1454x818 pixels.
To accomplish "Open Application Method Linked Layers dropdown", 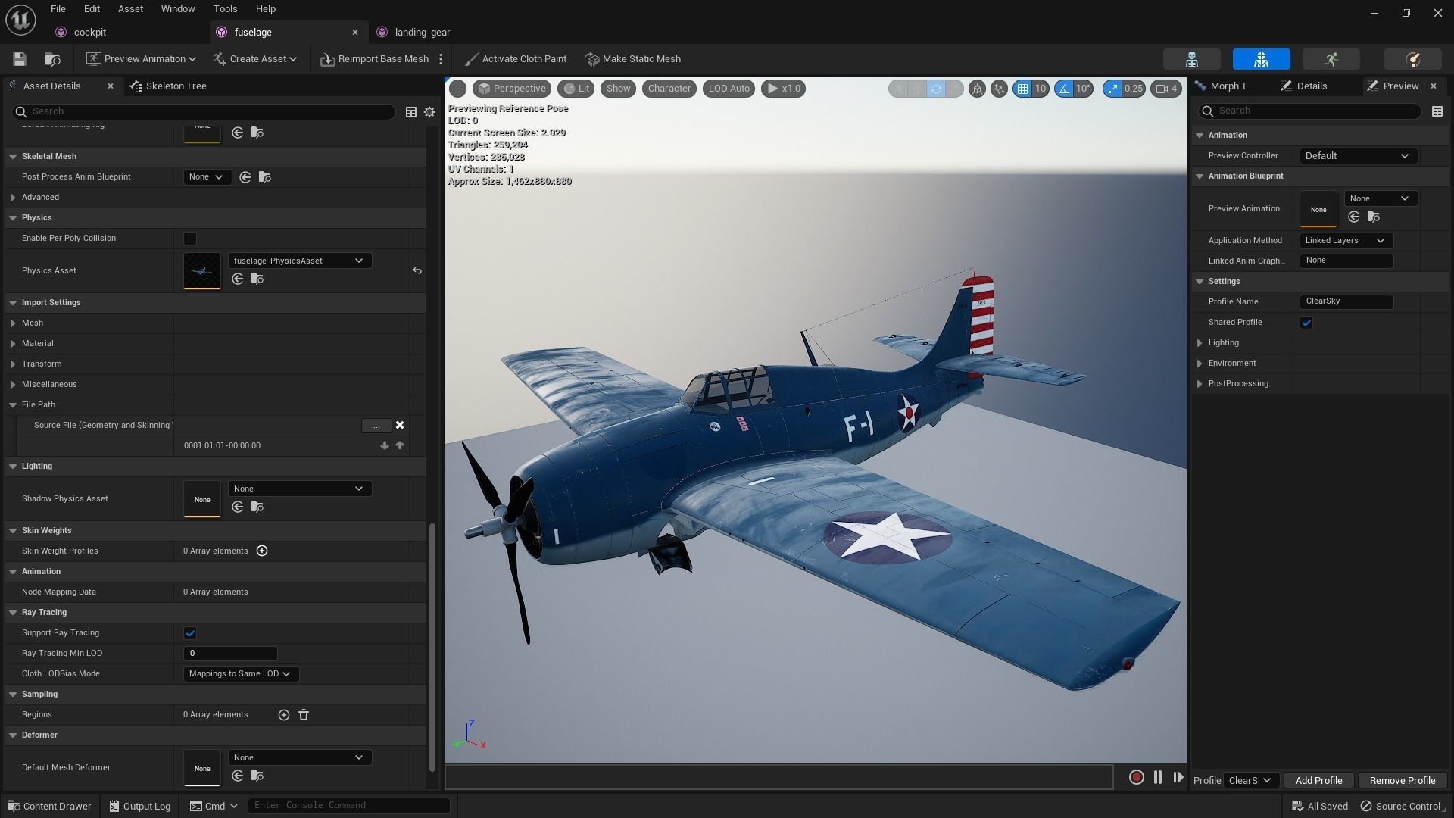I will pyautogui.click(x=1346, y=240).
